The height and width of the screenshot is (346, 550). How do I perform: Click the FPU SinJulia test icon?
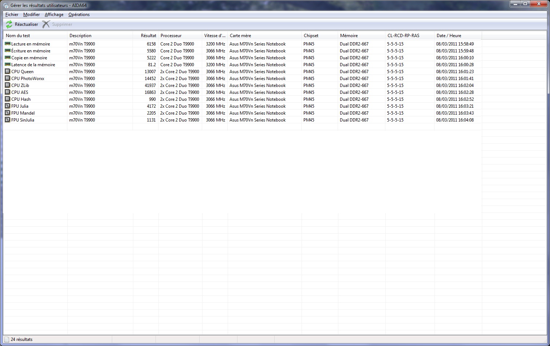click(7, 120)
